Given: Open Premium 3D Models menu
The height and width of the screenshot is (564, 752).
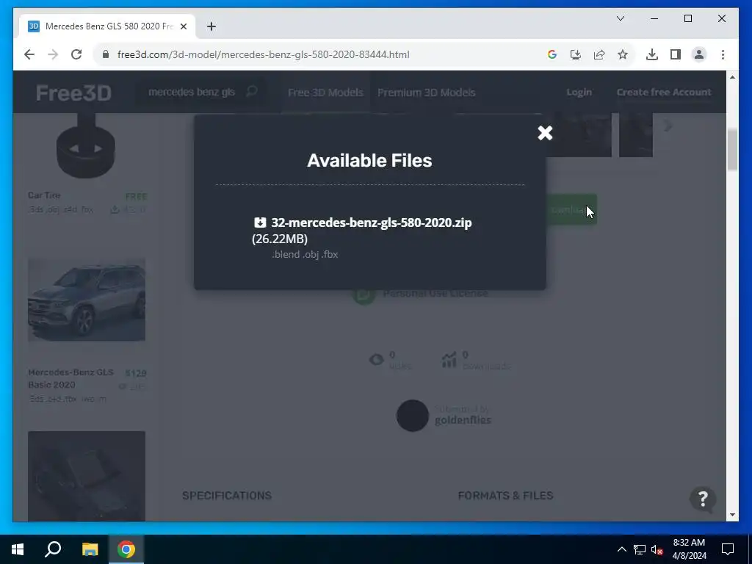Looking at the screenshot, I should pos(427,92).
